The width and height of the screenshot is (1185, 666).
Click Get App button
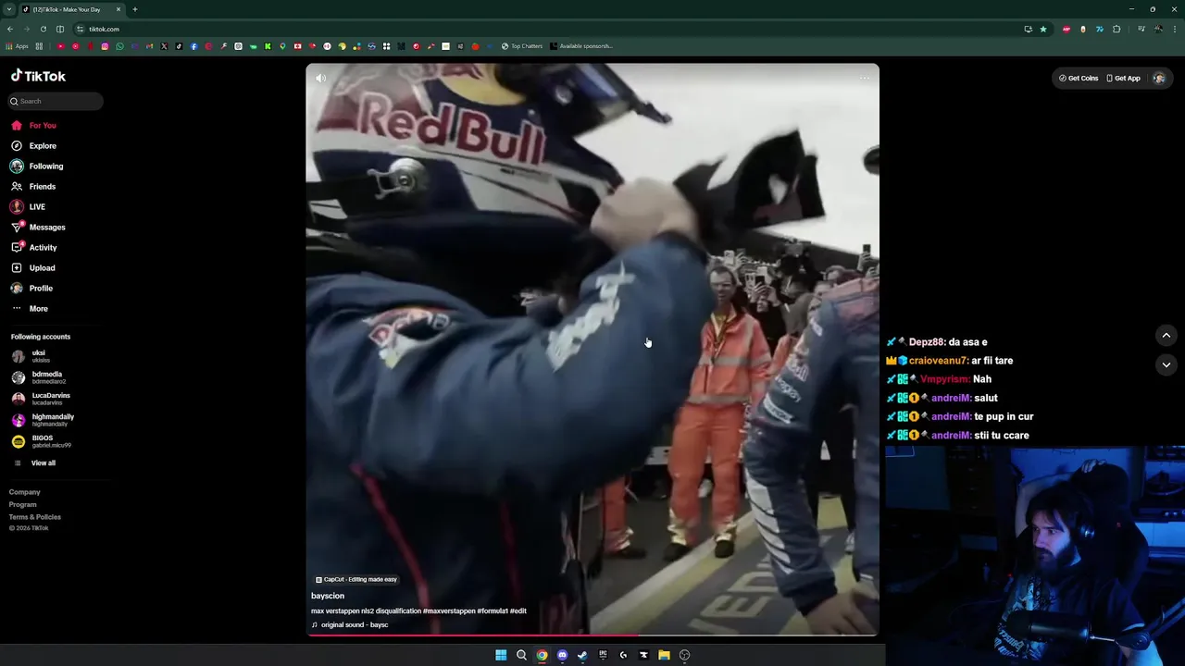coord(1123,79)
